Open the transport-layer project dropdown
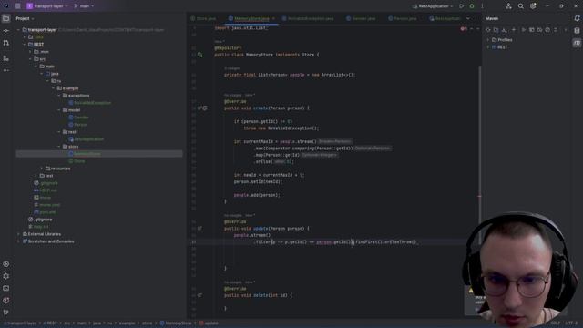 click(x=47, y=6)
